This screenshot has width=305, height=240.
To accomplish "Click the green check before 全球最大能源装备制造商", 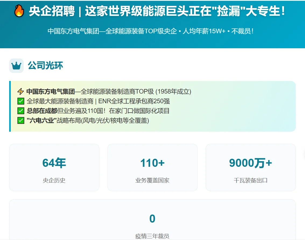I will 21,101.
